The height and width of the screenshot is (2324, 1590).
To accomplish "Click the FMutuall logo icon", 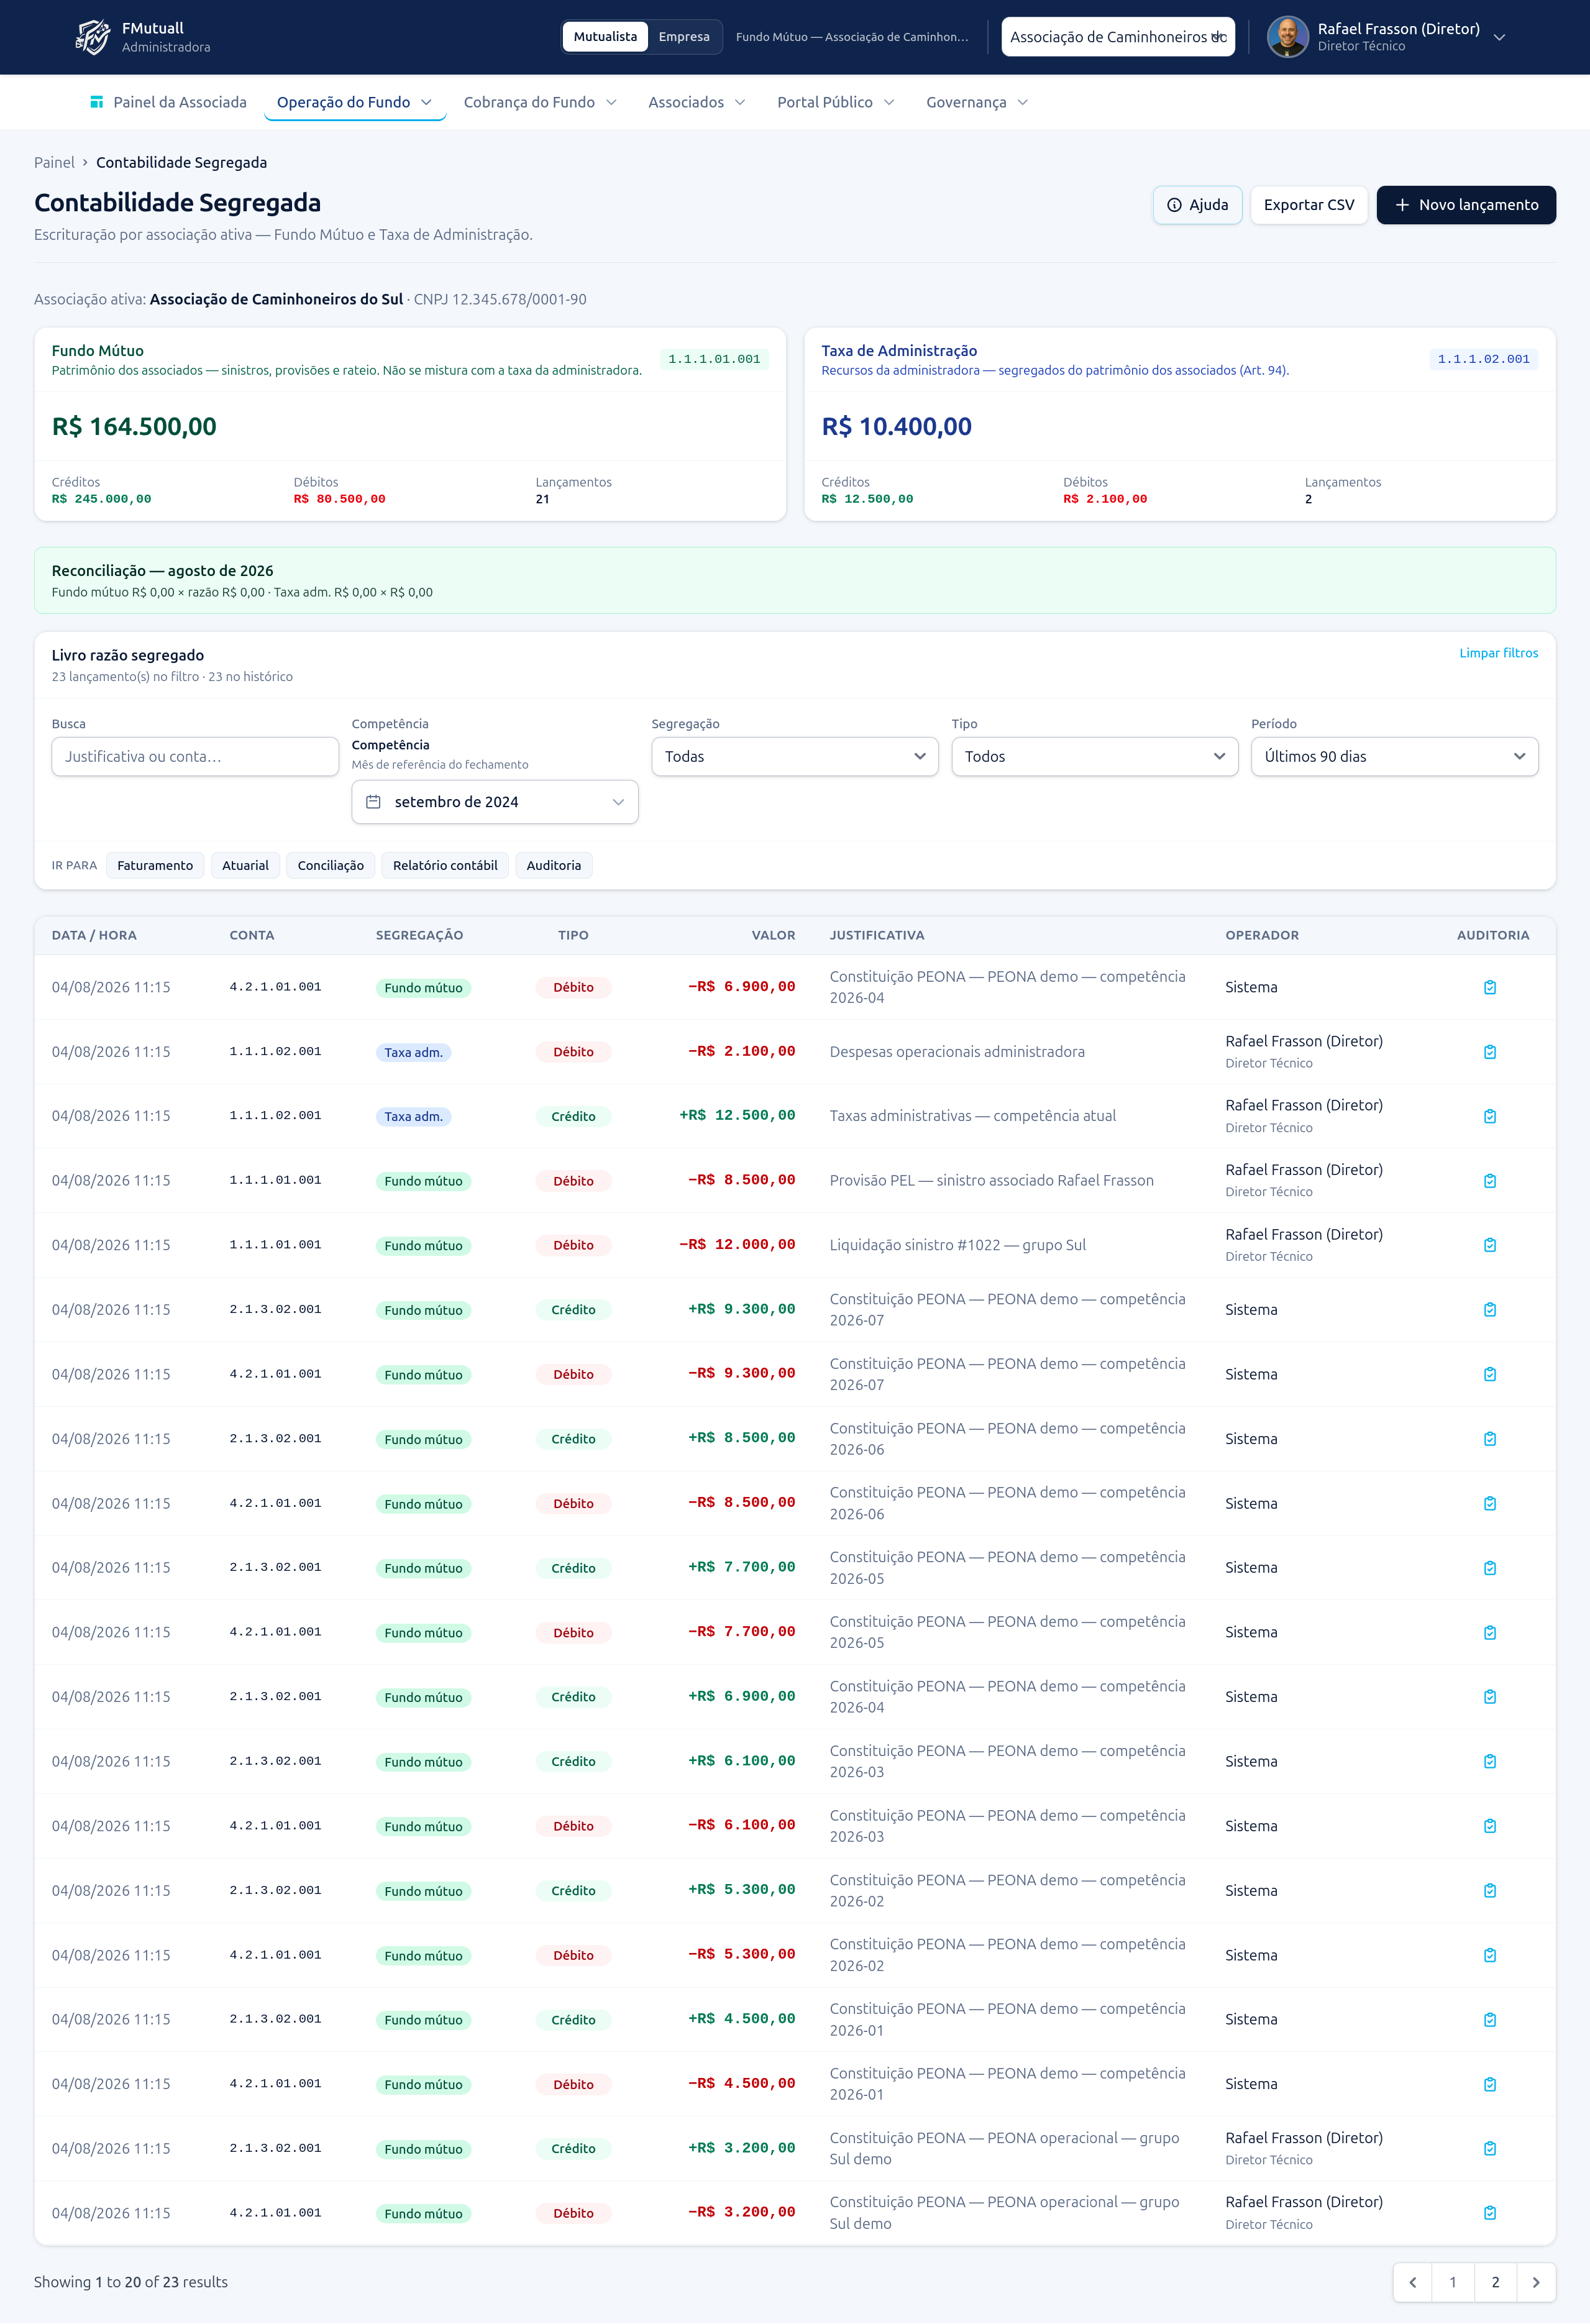I will click(x=92, y=37).
